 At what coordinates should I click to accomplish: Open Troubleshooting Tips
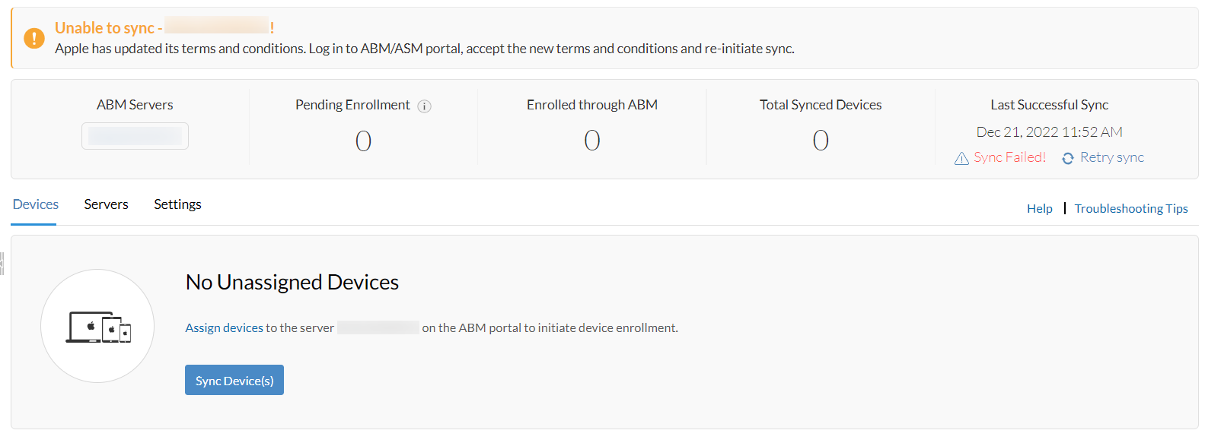click(x=1130, y=208)
